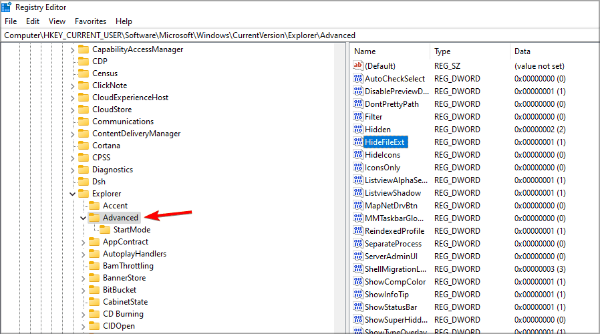This screenshot has width=600, height=334.
Task: Click the ShellMigrationL data 0x00000003 (3)
Action: 540,269
